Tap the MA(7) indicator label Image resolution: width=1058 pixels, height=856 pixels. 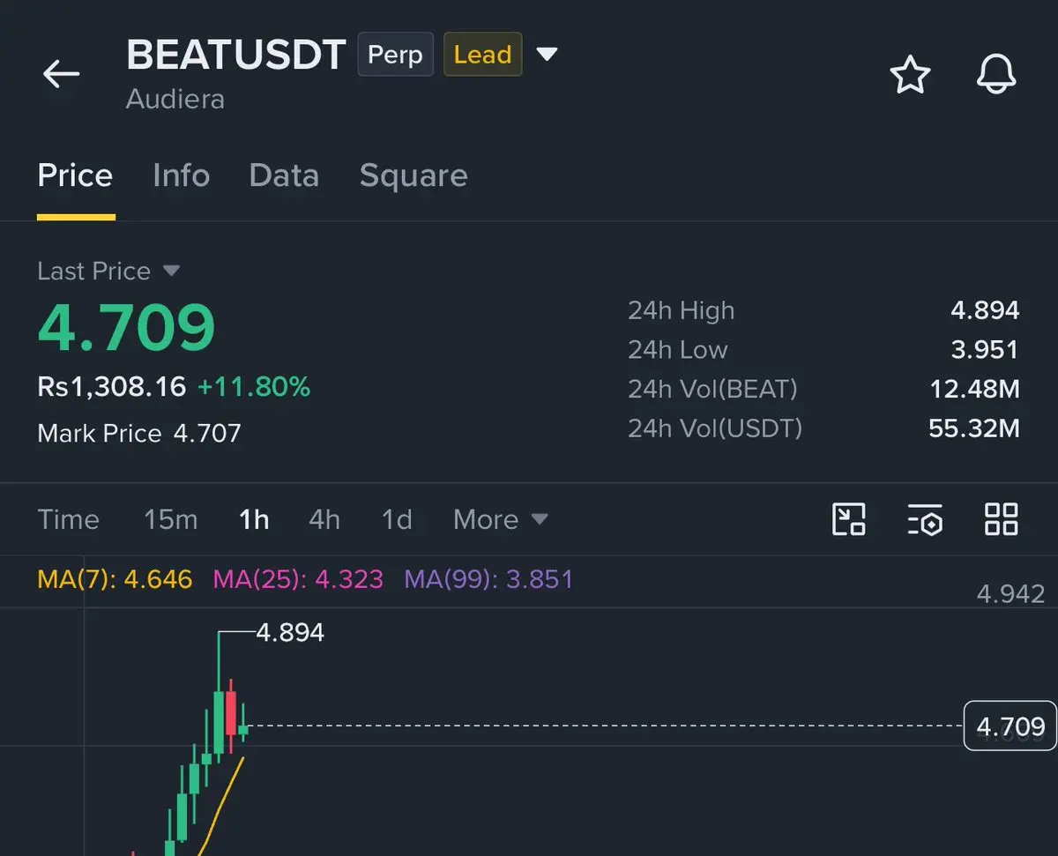coord(115,579)
